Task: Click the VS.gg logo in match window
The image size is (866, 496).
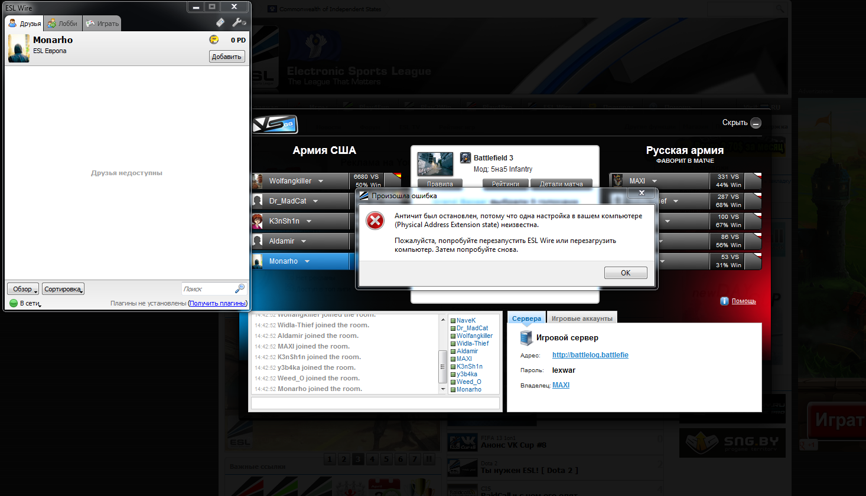Action: pyautogui.click(x=275, y=124)
